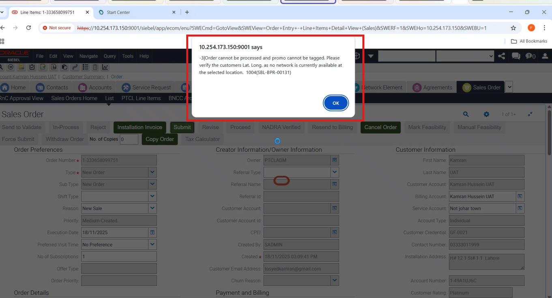Screen dimensions: 552x298
Task: Bookmark this page with star icon
Action: (513, 28)
